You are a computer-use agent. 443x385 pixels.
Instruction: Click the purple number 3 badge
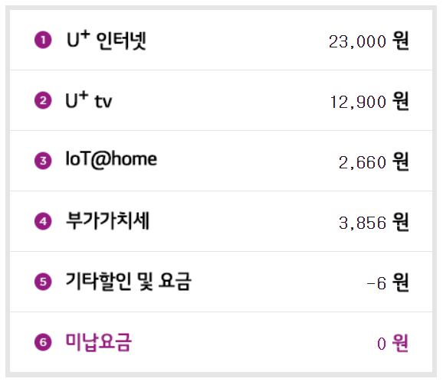coord(43,161)
